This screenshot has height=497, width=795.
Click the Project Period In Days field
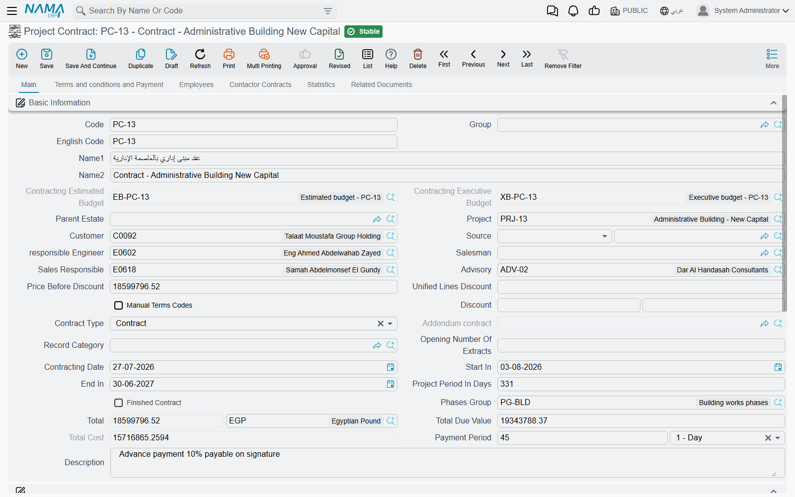[x=641, y=384]
